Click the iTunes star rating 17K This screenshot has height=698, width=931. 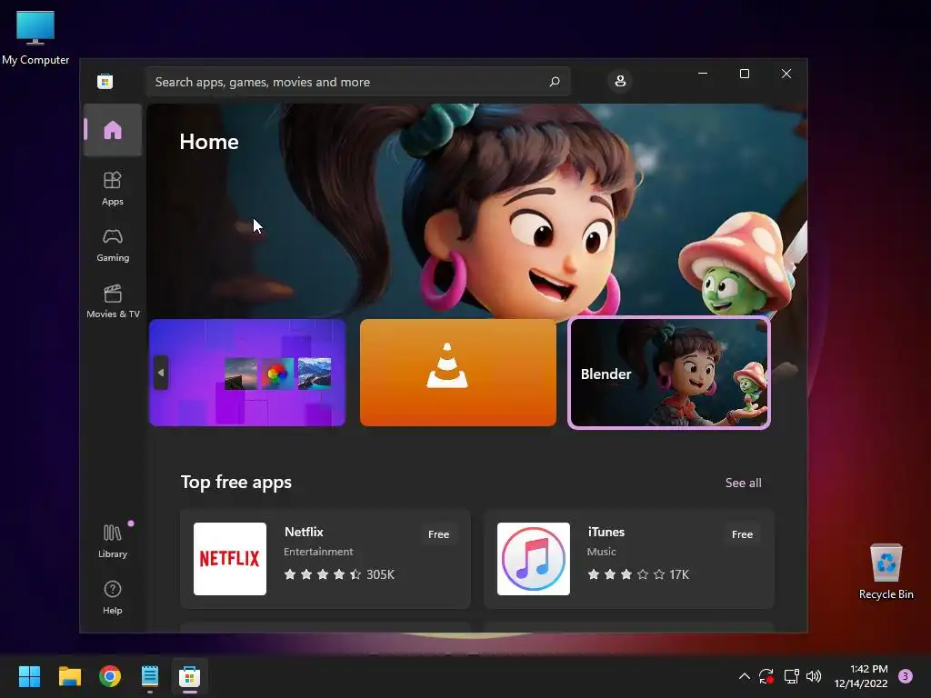coord(637,574)
